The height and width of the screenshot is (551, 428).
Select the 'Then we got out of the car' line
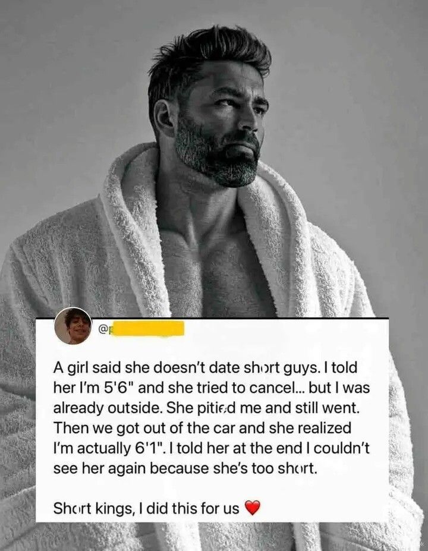click(x=202, y=428)
